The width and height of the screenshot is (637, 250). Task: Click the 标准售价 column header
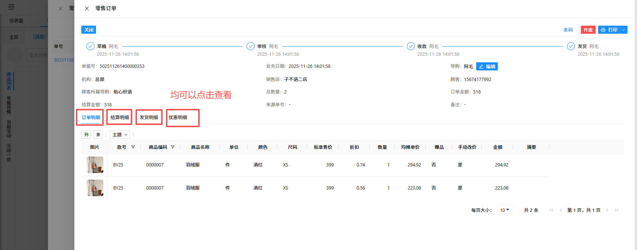(x=323, y=147)
